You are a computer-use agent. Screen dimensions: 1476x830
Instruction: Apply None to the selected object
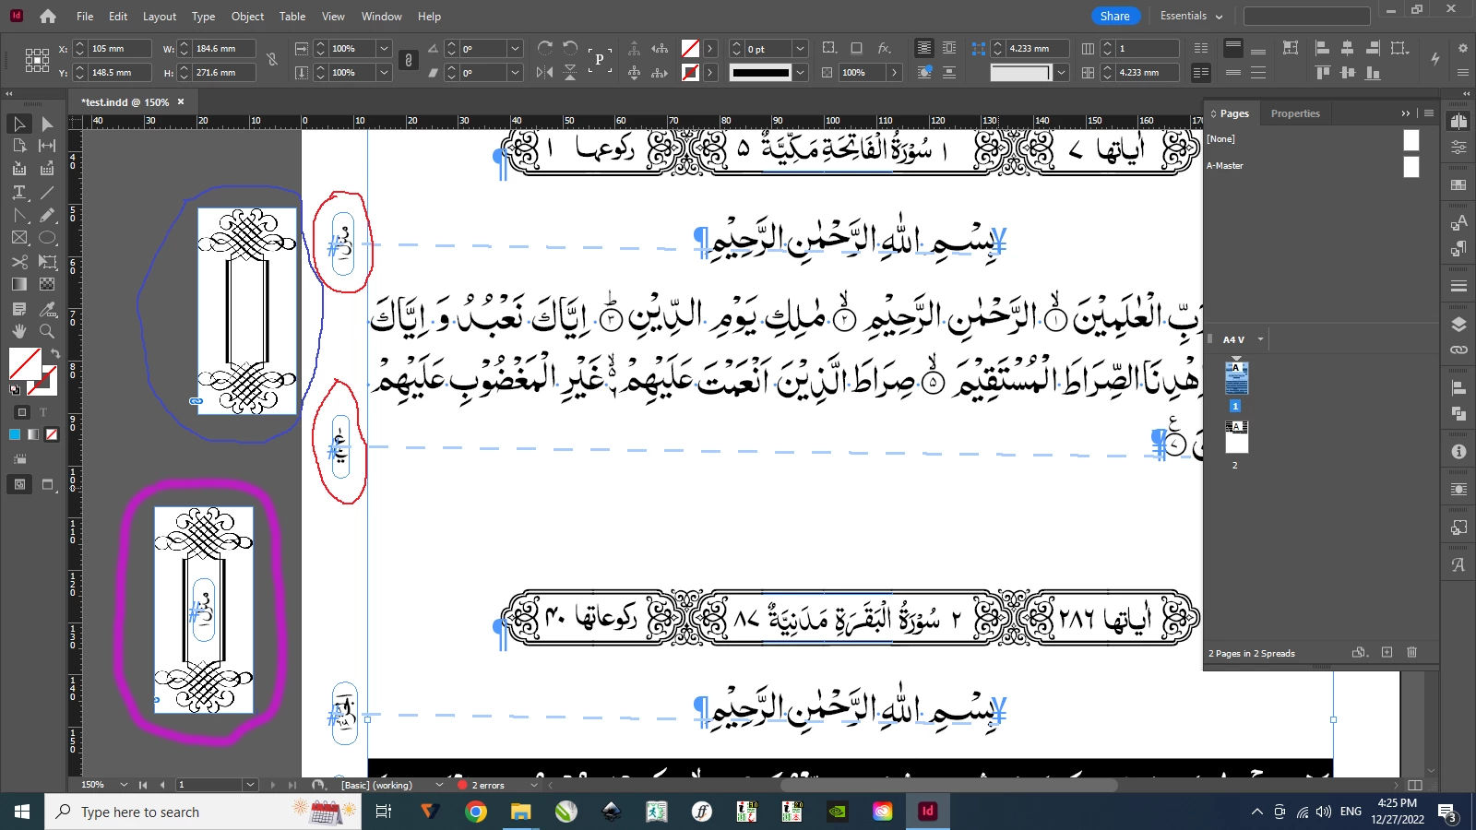(52, 434)
